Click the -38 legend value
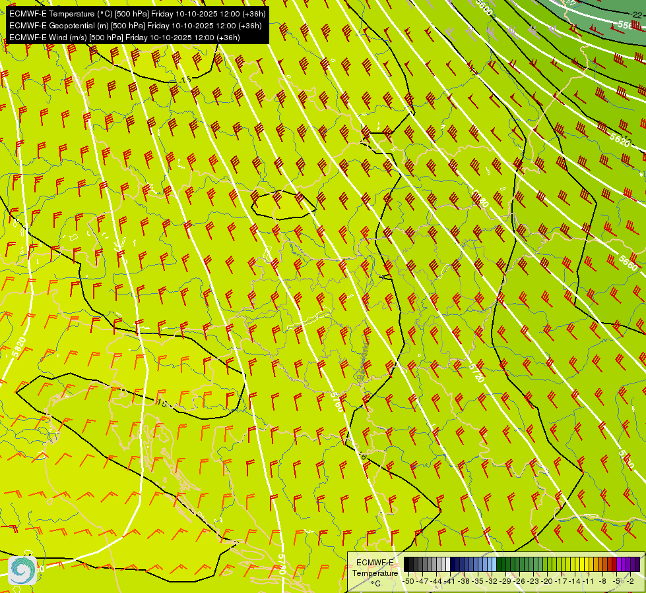The width and height of the screenshot is (646, 593). [x=463, y=581]
